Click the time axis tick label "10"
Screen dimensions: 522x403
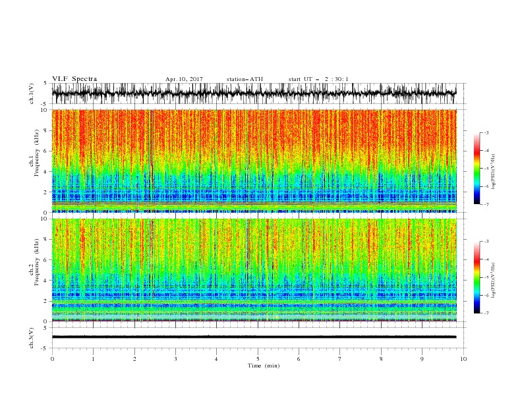coord(463,359)
